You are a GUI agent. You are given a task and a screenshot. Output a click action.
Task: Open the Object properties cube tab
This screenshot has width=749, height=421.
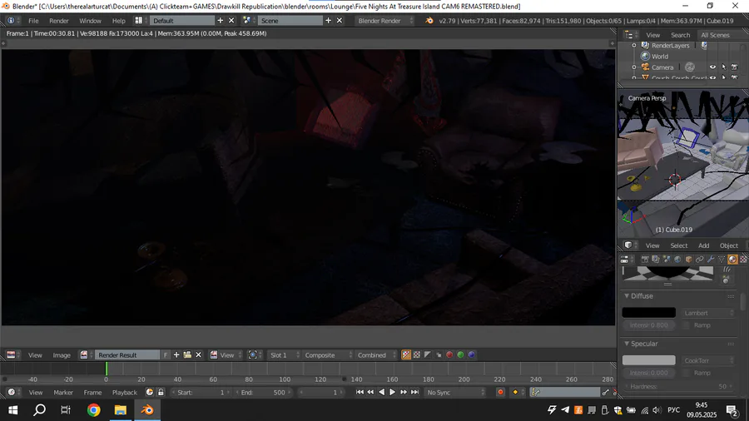[x=688, y=260]
